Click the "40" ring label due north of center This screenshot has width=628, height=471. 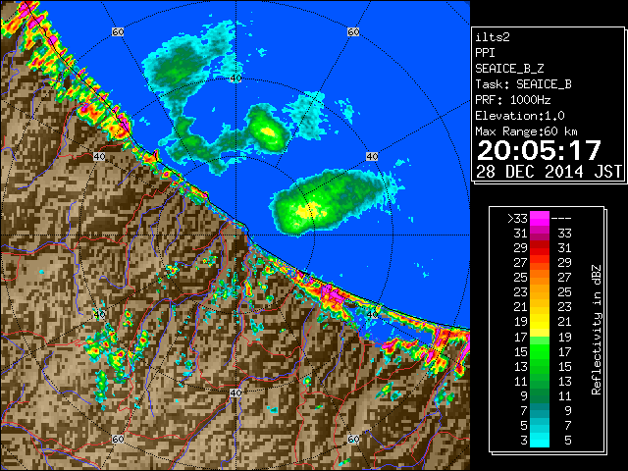pyautogui.click(x=235, y=78)
